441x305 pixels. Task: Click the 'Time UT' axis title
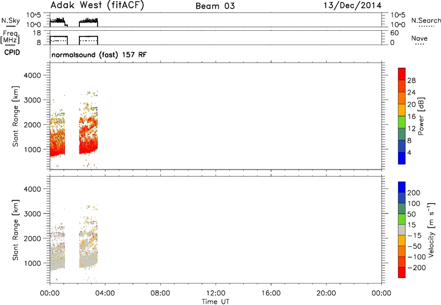point(216,302)
